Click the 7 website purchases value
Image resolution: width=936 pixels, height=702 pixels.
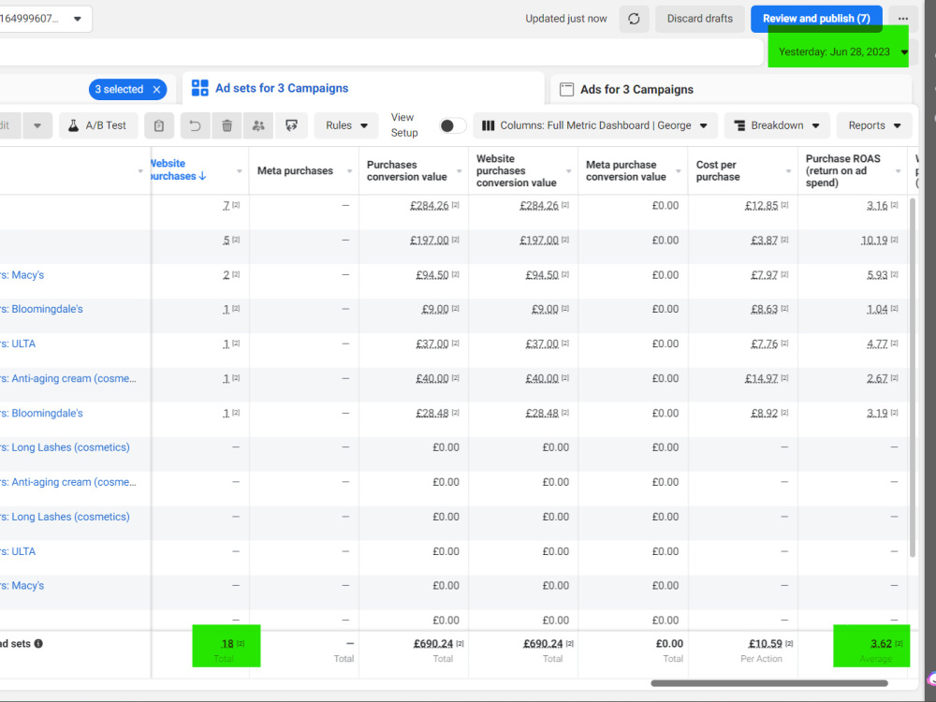227,206
